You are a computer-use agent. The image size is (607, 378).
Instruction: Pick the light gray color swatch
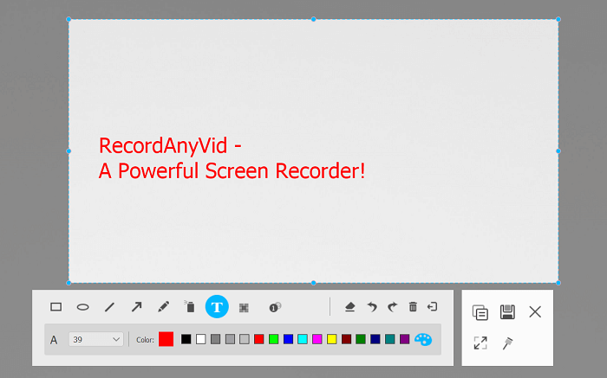(245, 339)
